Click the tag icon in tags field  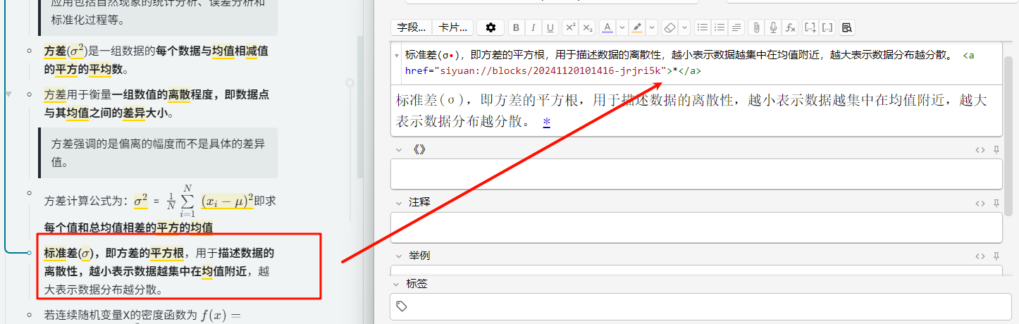click(402, 306)
